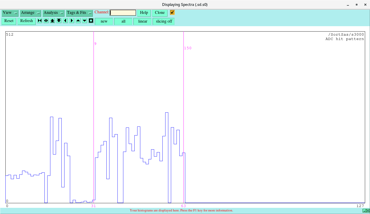Open the Analysis menu
Screen dimensions: 370x214
[53, 13]
